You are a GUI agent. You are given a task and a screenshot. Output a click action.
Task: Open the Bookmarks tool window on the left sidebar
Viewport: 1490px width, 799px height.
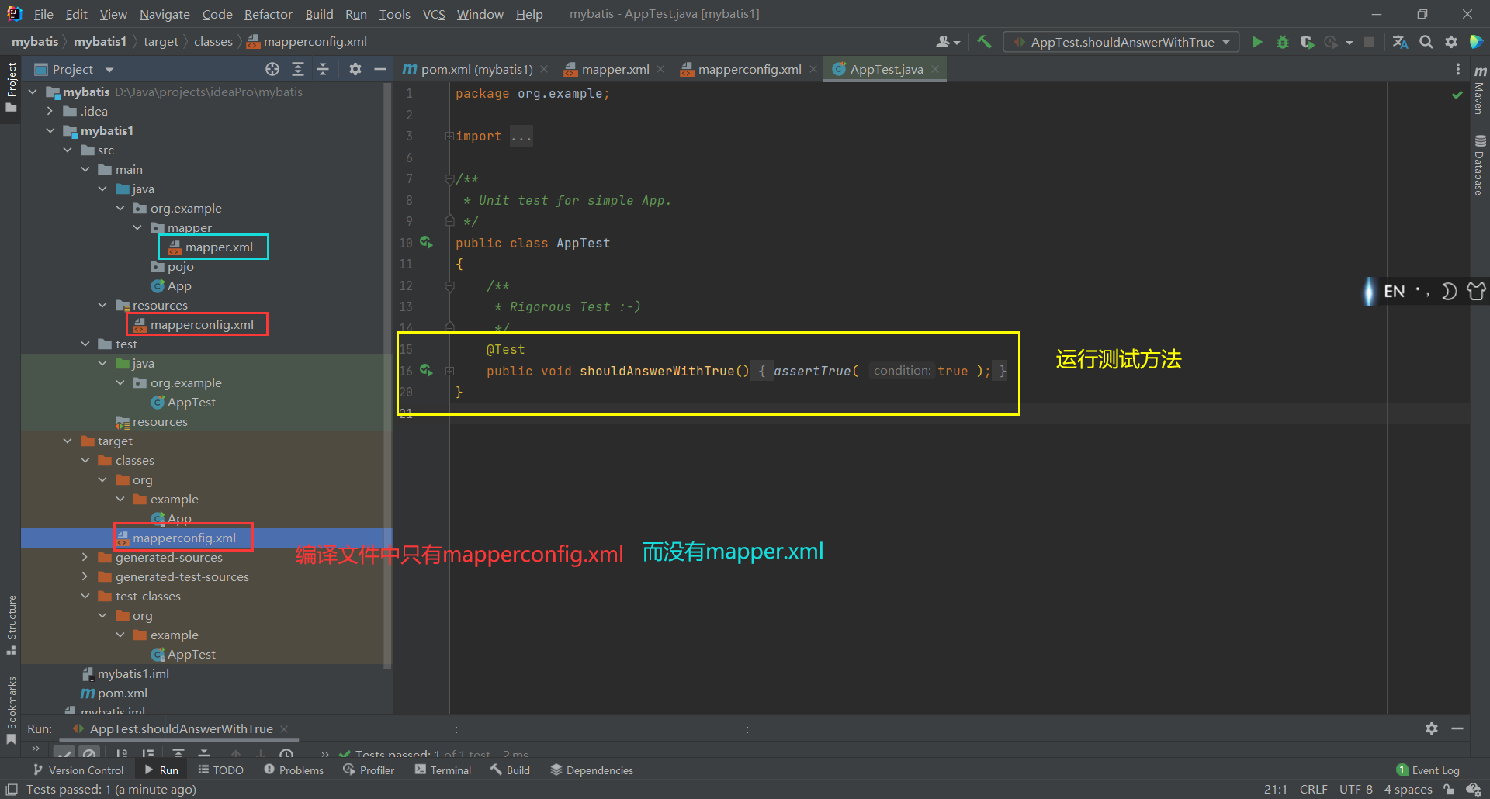(x=12, y=710)
